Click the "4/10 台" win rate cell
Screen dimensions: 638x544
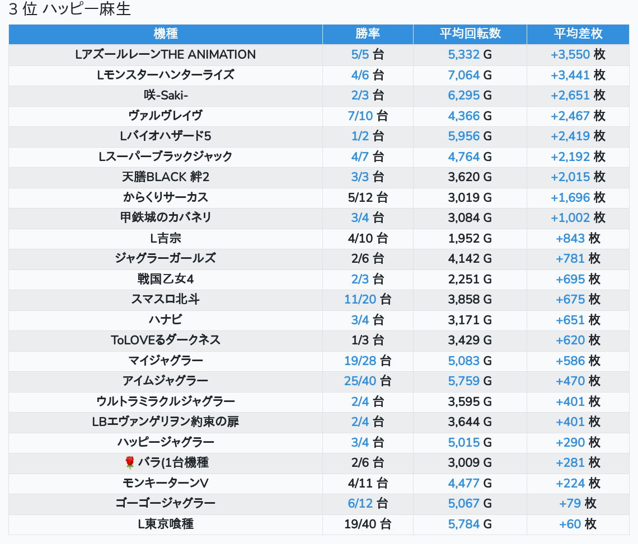368,238
